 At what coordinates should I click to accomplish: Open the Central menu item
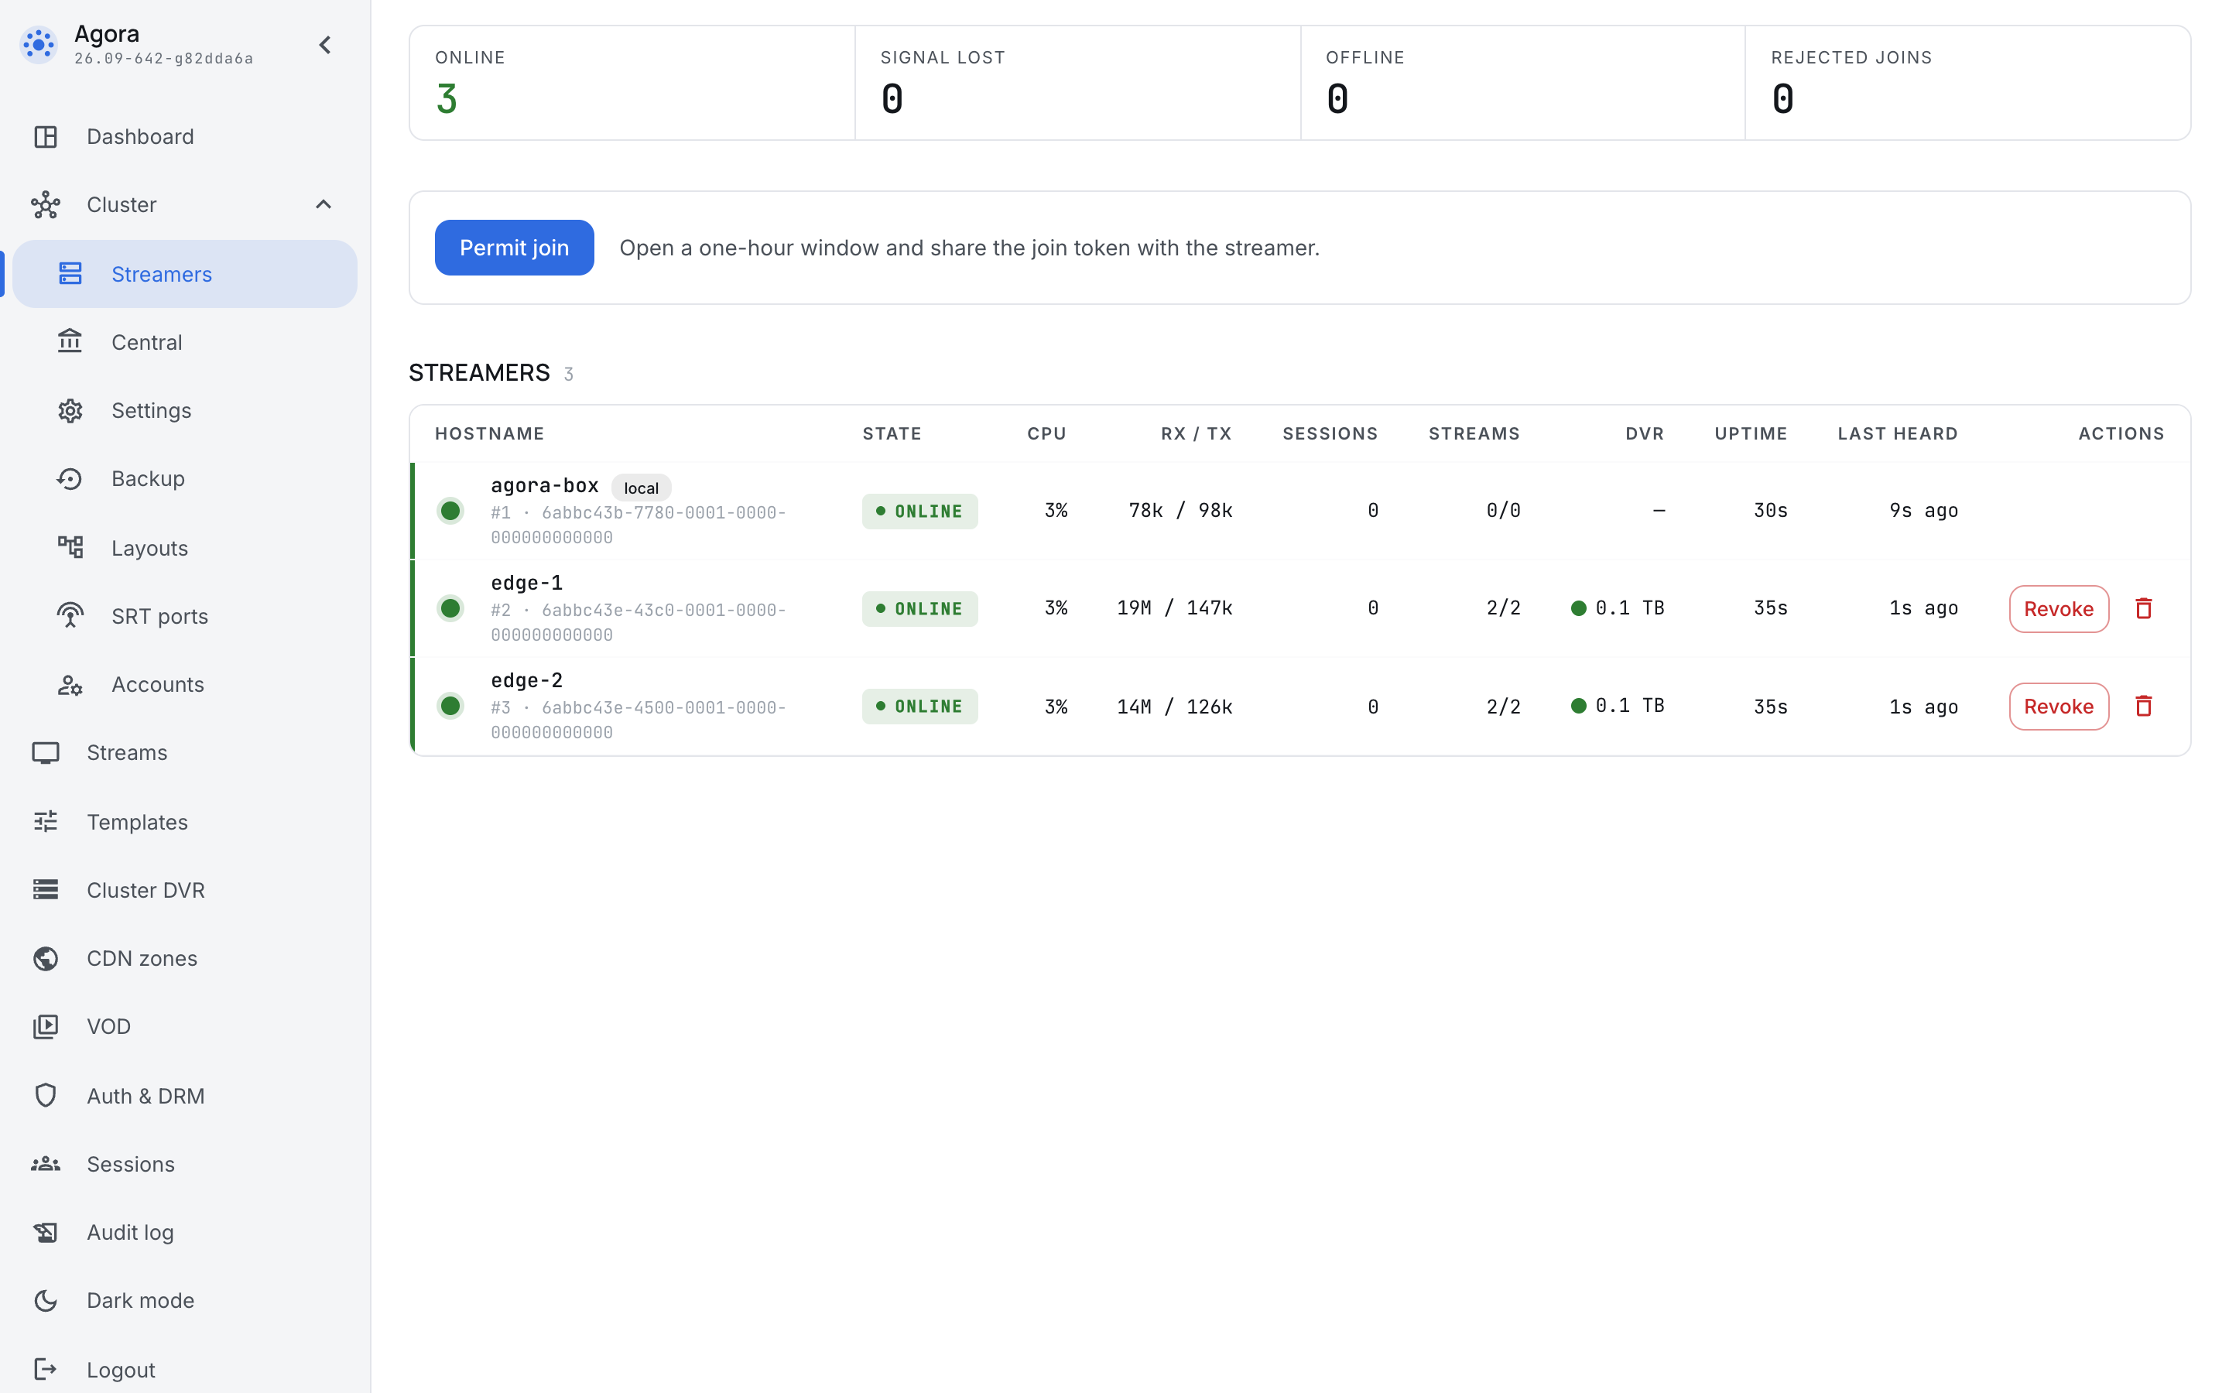[x=184, y=342]
